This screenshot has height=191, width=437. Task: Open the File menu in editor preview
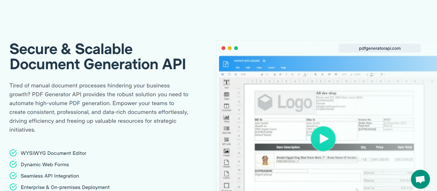[237, 68]
